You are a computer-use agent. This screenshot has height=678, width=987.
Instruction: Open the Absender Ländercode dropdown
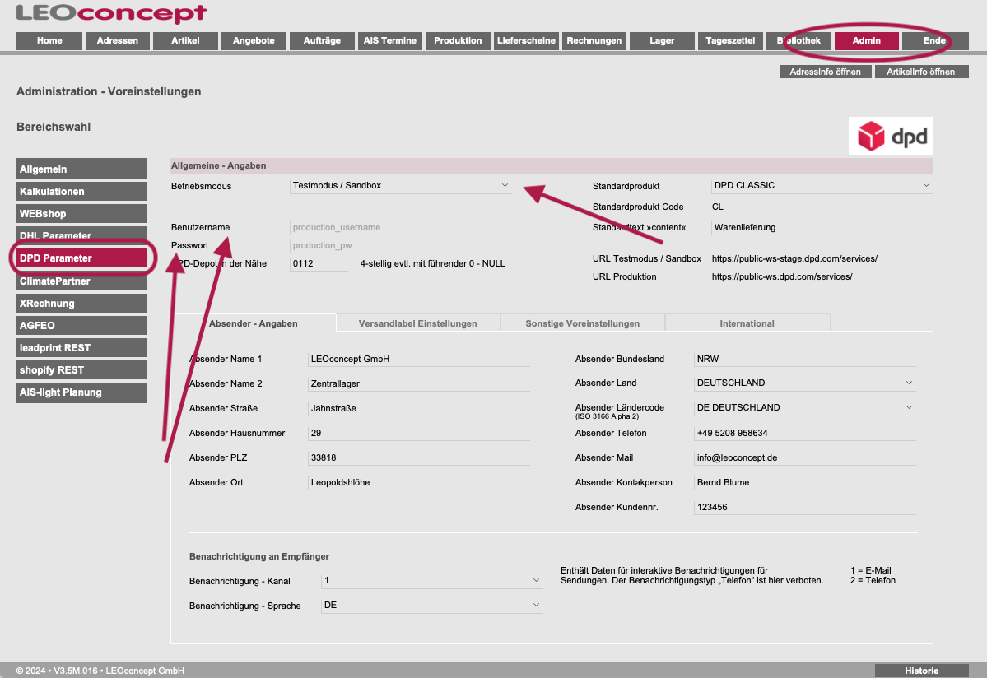(805, 407)
